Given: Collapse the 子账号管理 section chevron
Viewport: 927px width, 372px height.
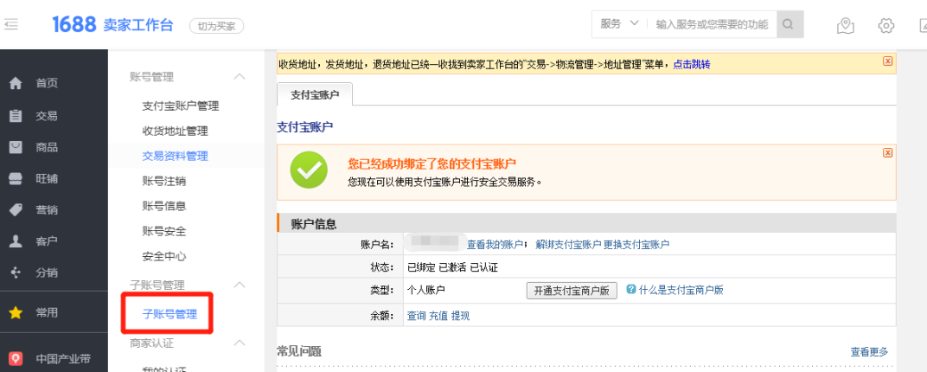Looking at the screenshot, I should pos(240,285).
